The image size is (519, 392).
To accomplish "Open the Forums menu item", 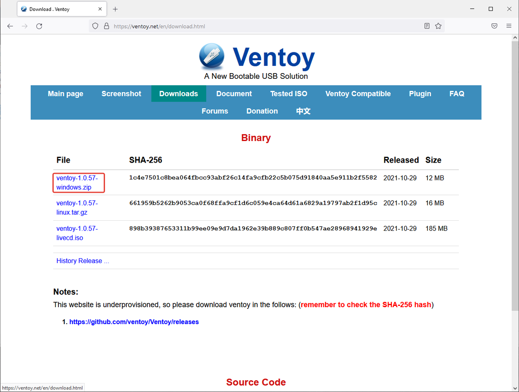I will pyautogui.click(x=215, y=111).
